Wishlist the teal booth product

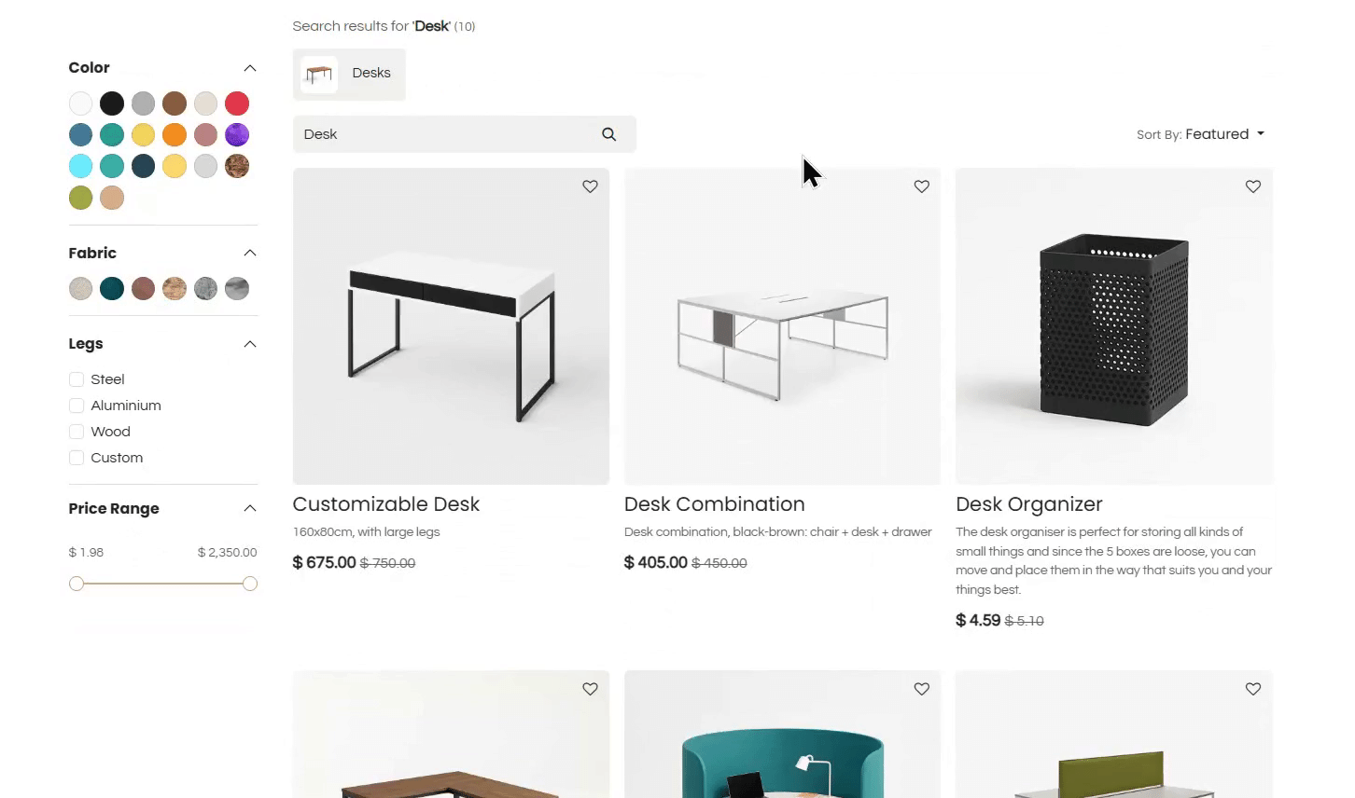click(921, 689)
